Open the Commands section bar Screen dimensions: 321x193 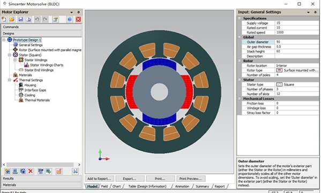pos(42,27)
